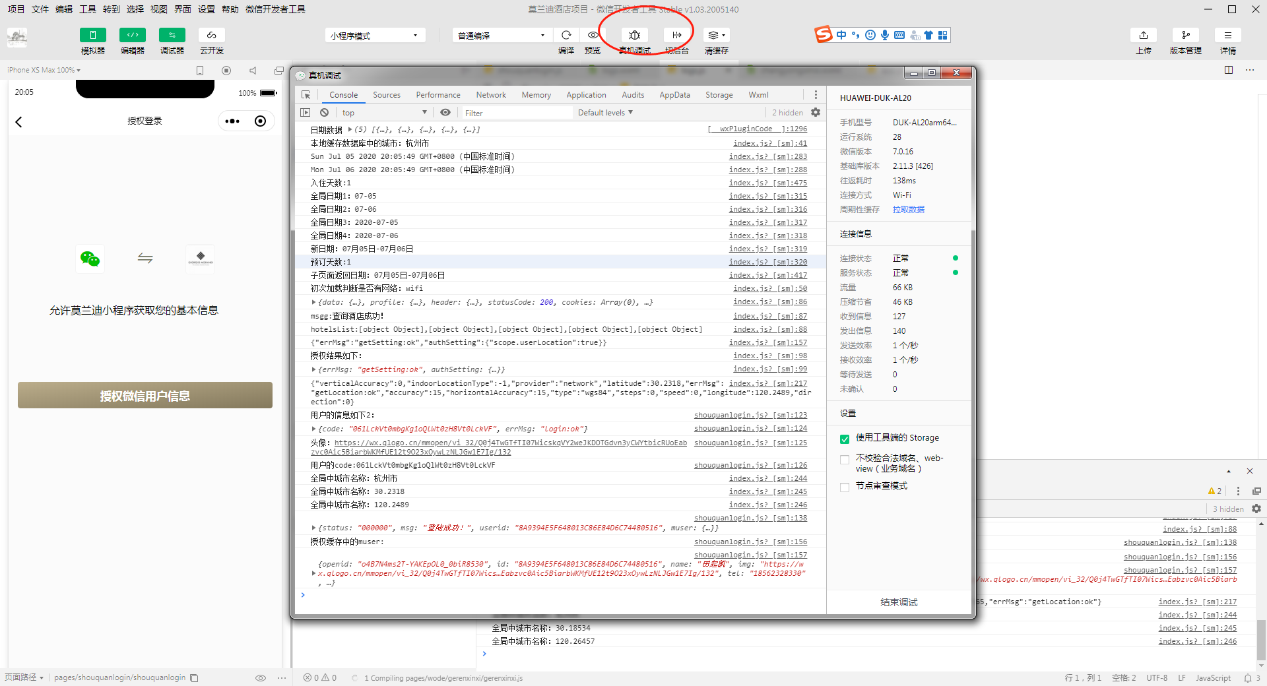
Task: Click the simulator back arrow on 授权登录 page
Action: [x=18, y=122]
